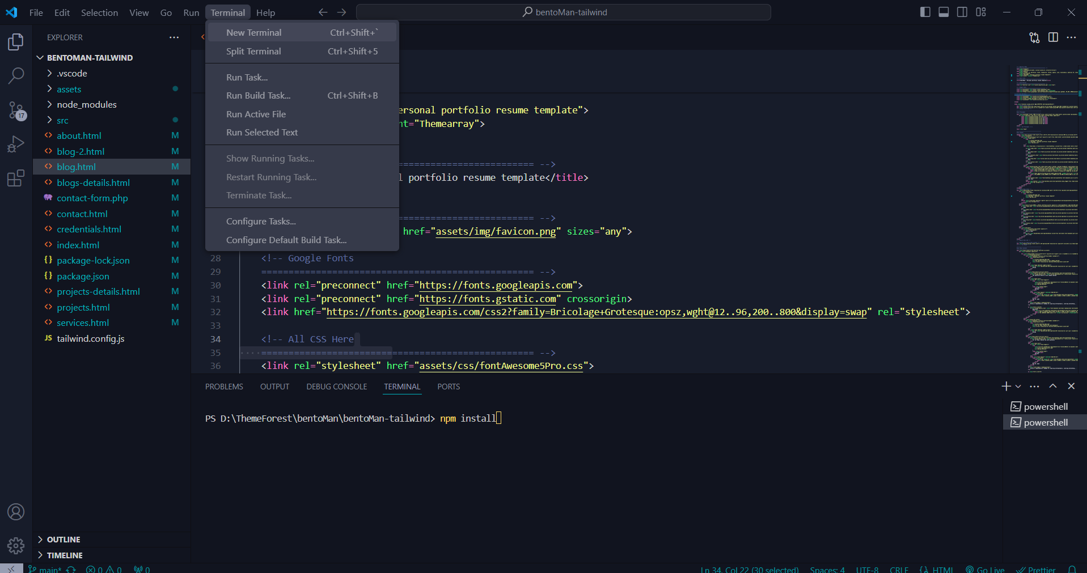Click bentoMan-tailwind command center search
Screen dimensions: 1087x573
[x=564, y=12]
